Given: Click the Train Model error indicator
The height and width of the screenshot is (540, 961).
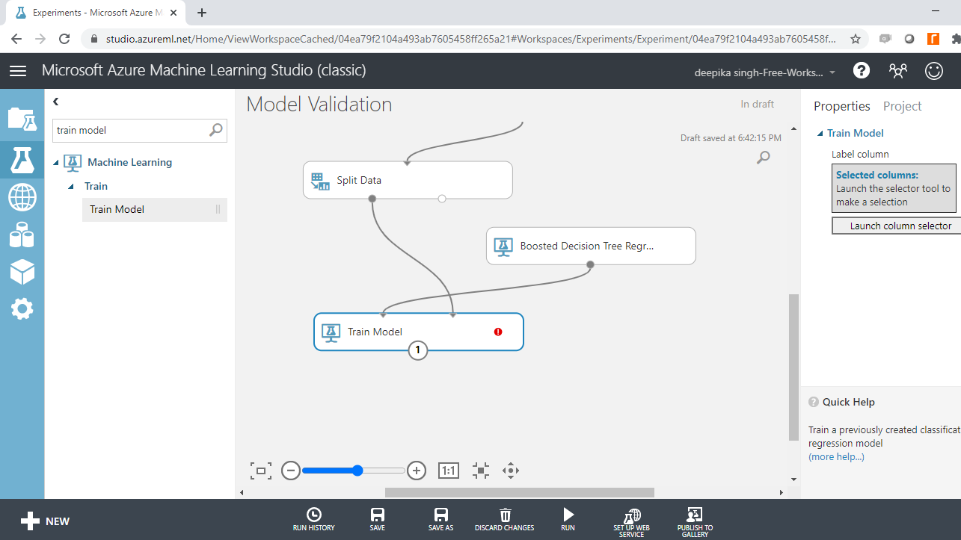Looking at the screenshot, I should (x=498, y=332).
